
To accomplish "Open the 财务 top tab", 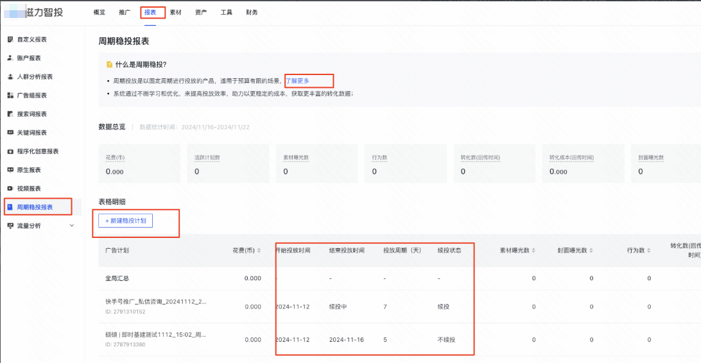I will (x=252, y=12).
